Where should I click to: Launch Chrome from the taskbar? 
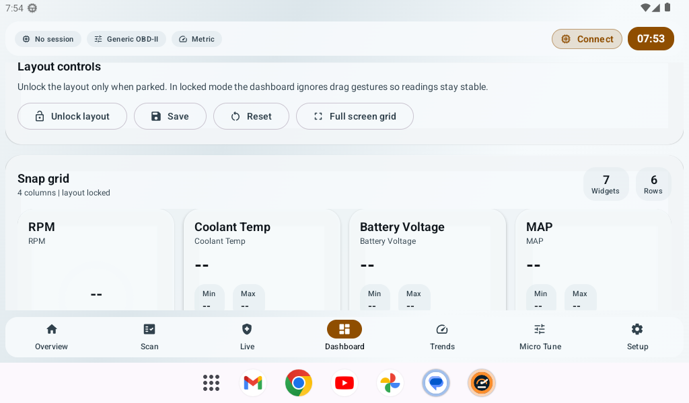(298, 382)
